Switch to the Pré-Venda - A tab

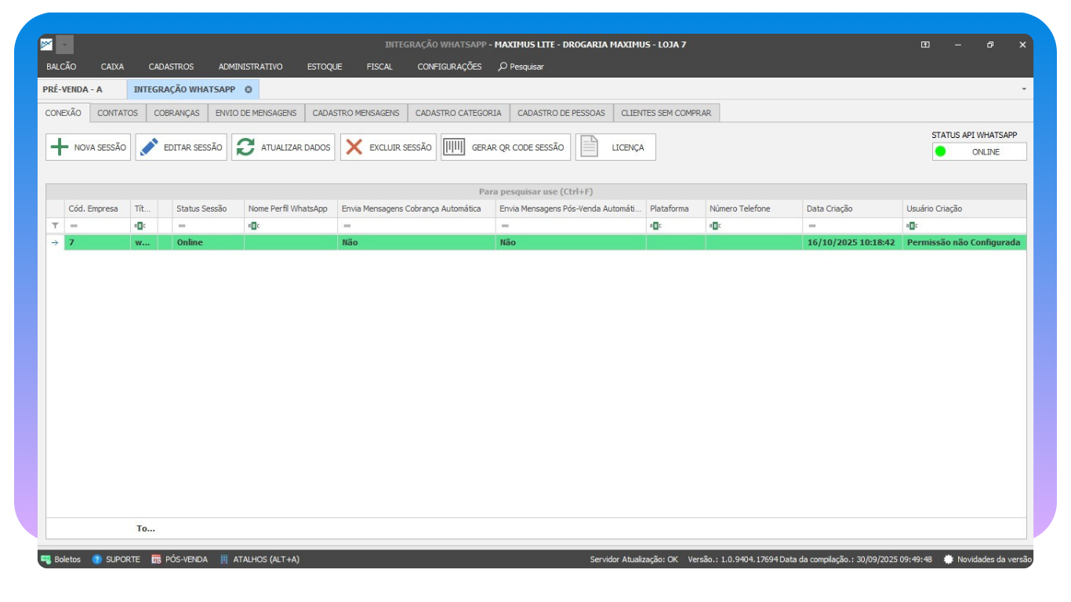click(x=72, y=89)
